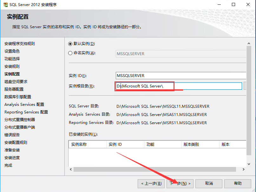
Task: Click the horizontal scrollbar thumb
Action: click(154, 169)
